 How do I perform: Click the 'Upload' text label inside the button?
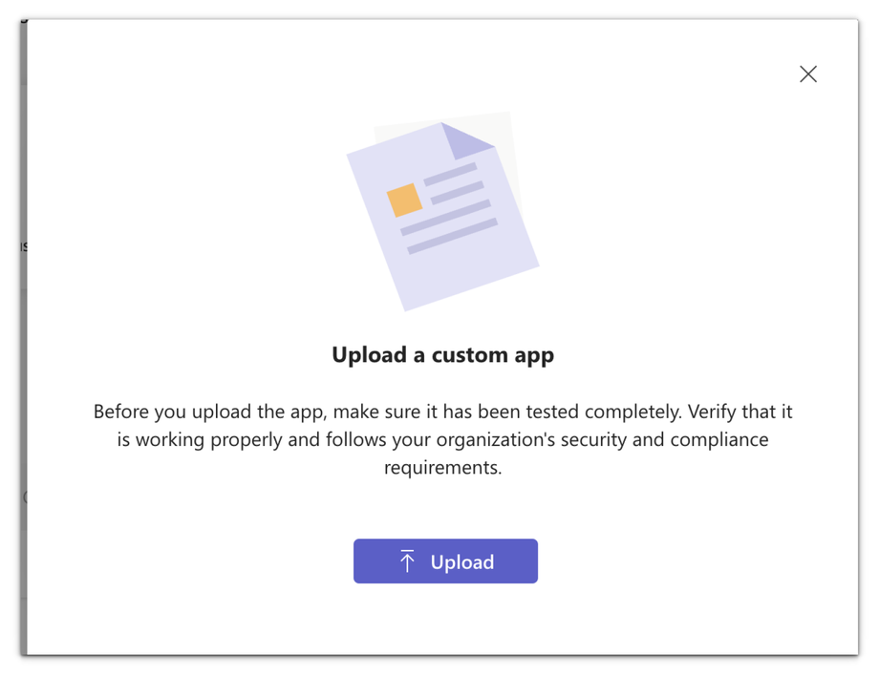462,562
